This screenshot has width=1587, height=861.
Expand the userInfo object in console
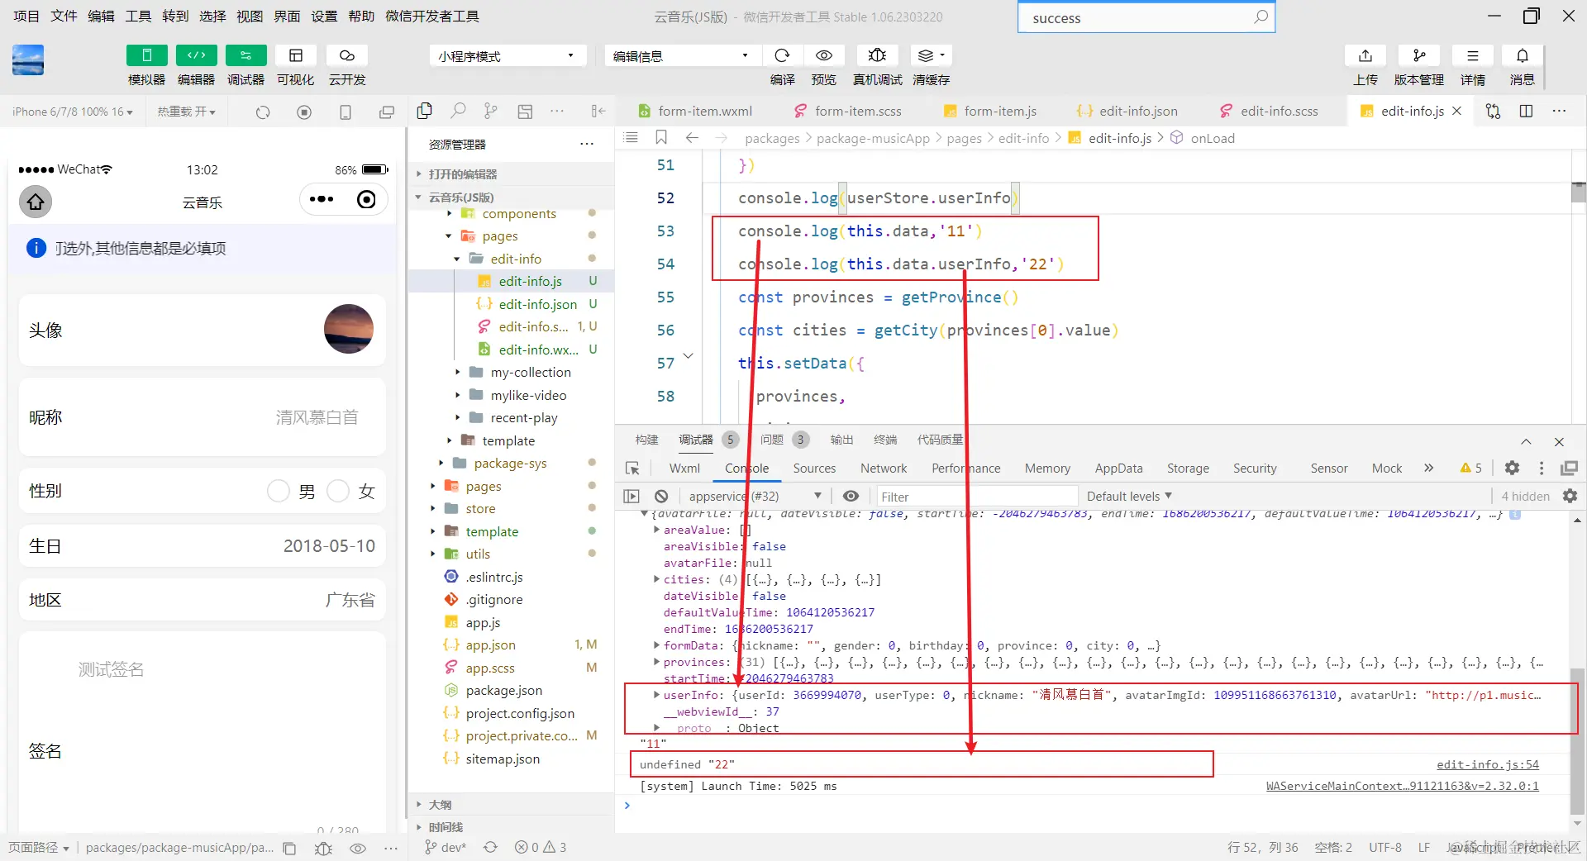click(656, 695)
